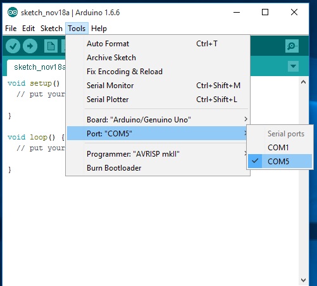Viewport: 317px width, 286px height.
Task: Open Serial Monitor magnifier icon in toolbar
Action: point(292,46)
